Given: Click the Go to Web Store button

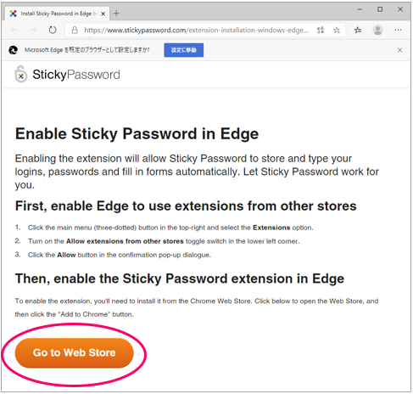Looking at the screenshot, I should (x=74, y=352).
